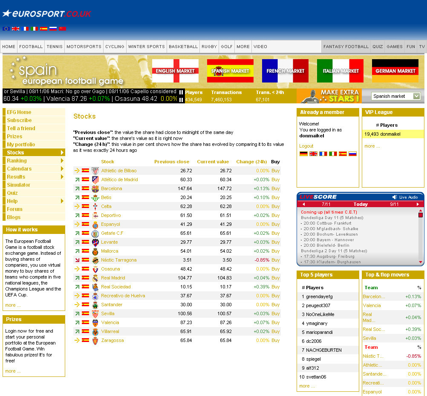This screenshot has width=427, height=396.
Task: Expand the Calendars sidebar submenu
Action: tap(62, 169)
